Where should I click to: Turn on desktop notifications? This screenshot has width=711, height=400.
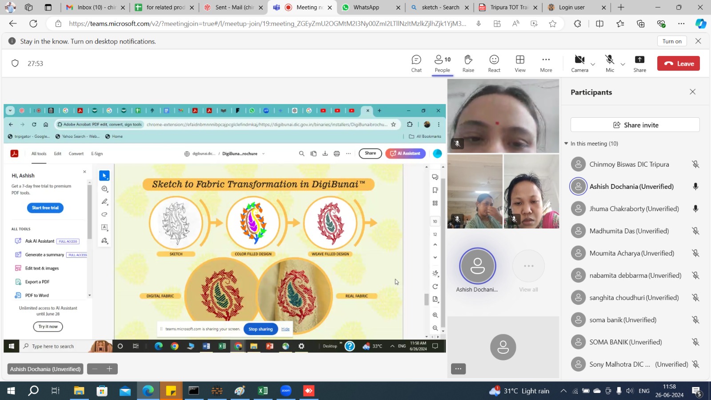[672, 41]
